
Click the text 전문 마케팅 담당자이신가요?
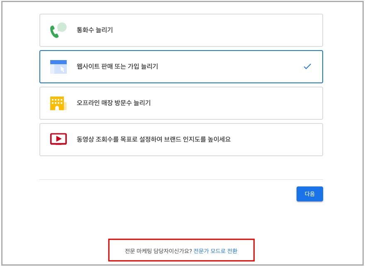pyautogui.click(x=158, y=251)
